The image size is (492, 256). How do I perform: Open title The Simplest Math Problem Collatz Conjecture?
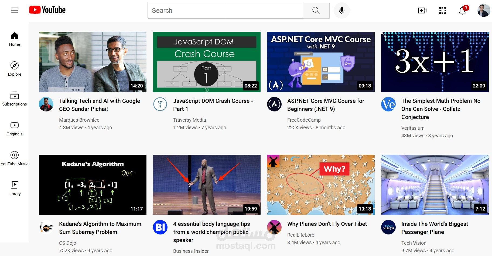(441, 109)
